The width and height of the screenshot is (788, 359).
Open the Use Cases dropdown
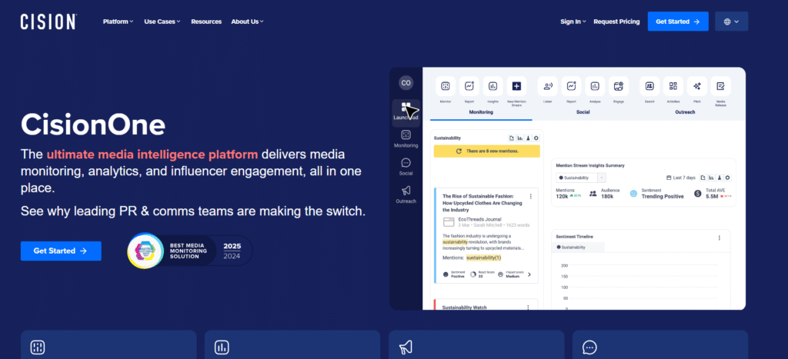point(162,22)
